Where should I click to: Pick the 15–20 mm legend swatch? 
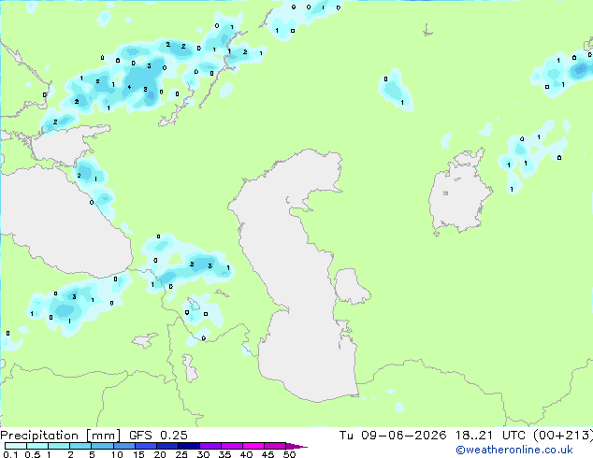coord(146,446)
